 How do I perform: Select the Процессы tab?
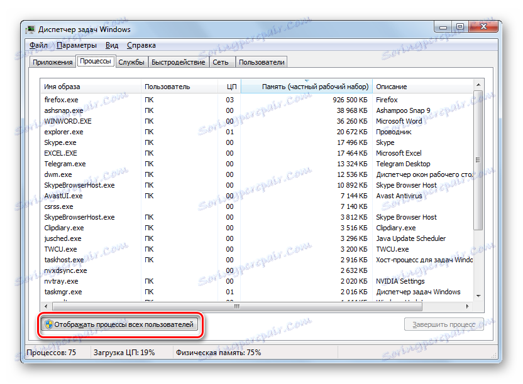coord(96,61)
